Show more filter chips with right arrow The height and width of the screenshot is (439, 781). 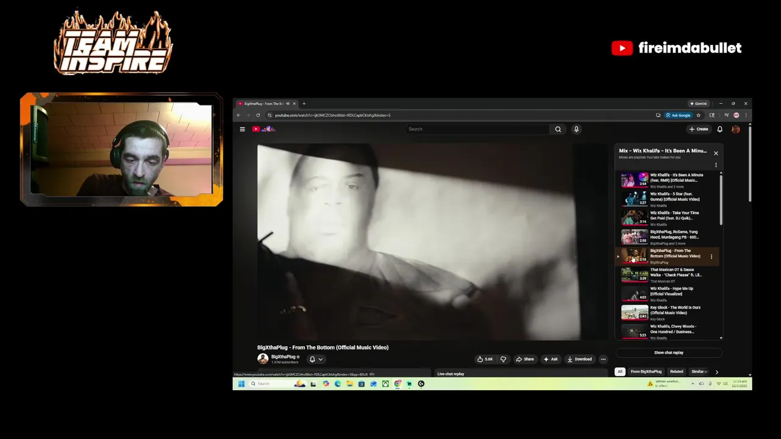coord(716,371)
